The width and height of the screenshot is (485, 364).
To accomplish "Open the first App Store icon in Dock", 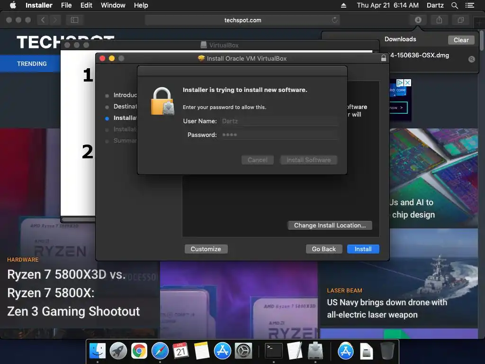I will pyautogui.click(x=223, y=351).
